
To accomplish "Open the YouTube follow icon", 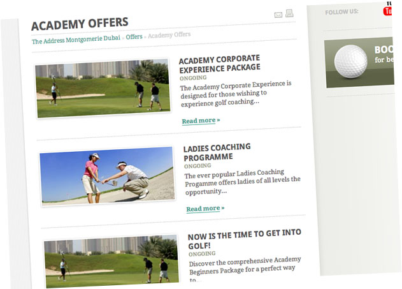I will coord(387,11).
